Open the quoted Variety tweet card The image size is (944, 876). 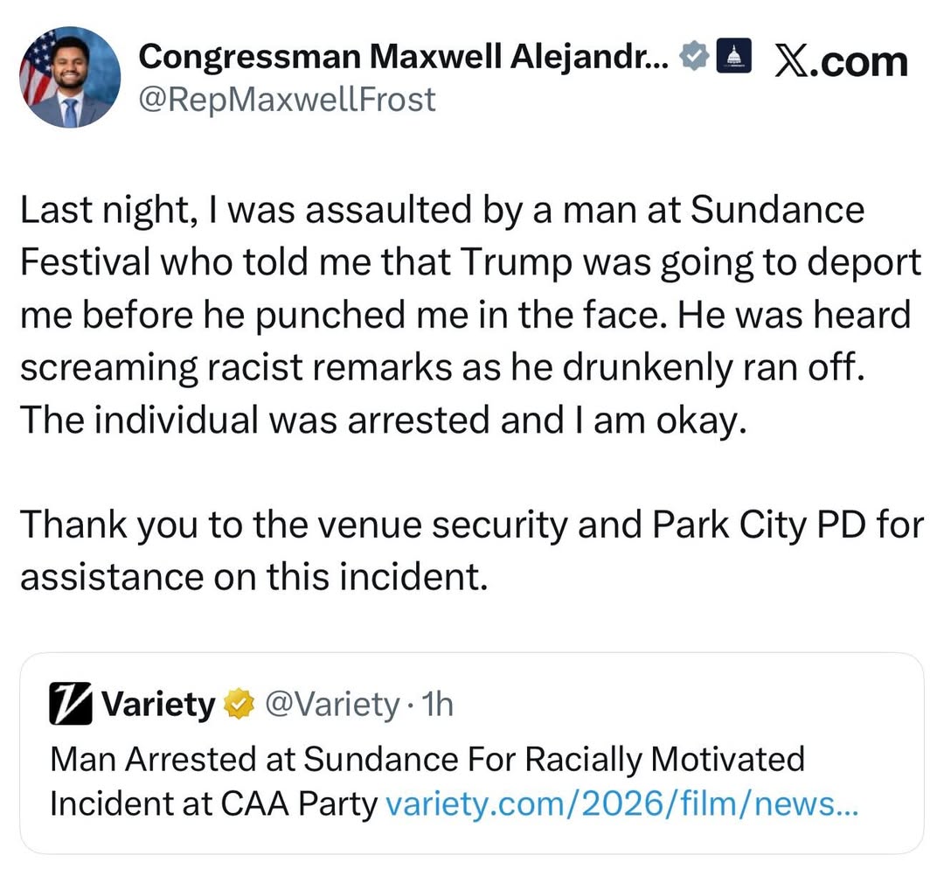(472, 752)
